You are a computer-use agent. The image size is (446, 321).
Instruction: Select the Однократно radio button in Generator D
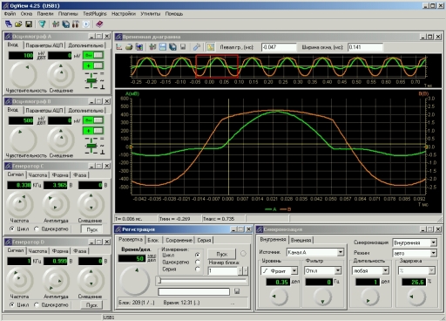[37, 304]
